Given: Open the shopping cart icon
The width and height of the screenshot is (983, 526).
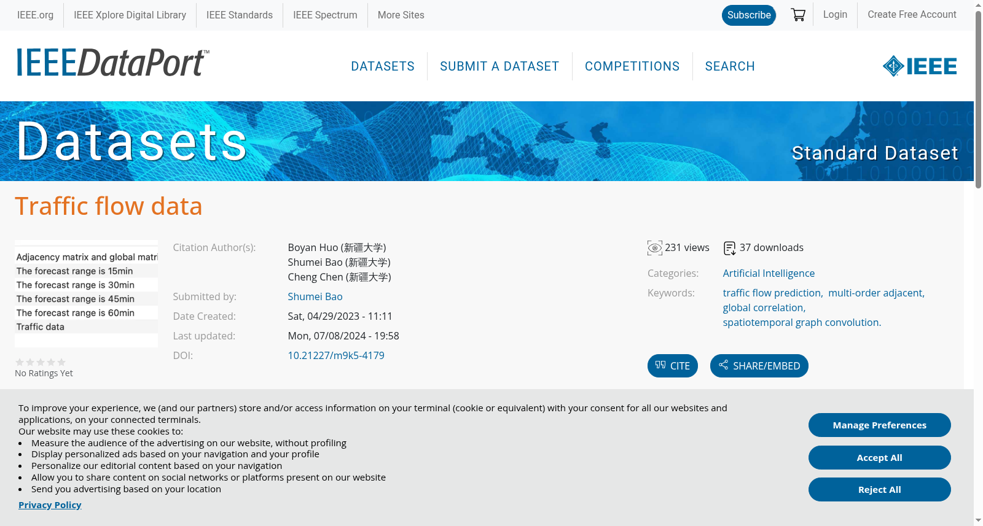Looking at the screenshot, I should pyautogui.click(x=798, y=15).
